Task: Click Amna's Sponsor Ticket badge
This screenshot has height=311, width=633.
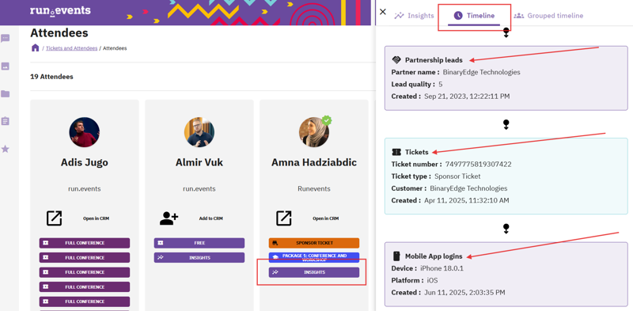Action: 314,243
